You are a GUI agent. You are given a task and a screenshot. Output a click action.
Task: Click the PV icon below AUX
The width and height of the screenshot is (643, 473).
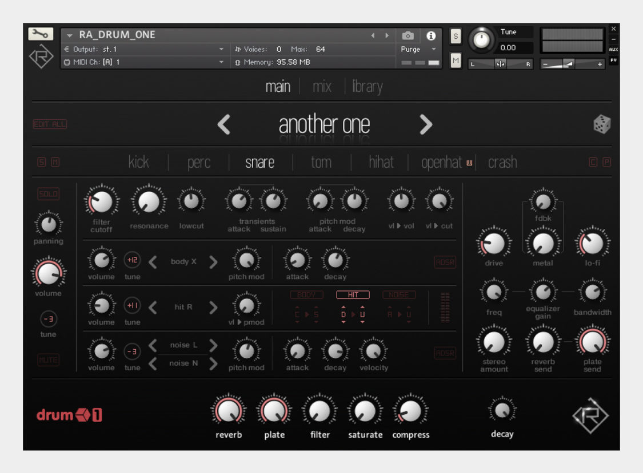(x=613, y=60)
